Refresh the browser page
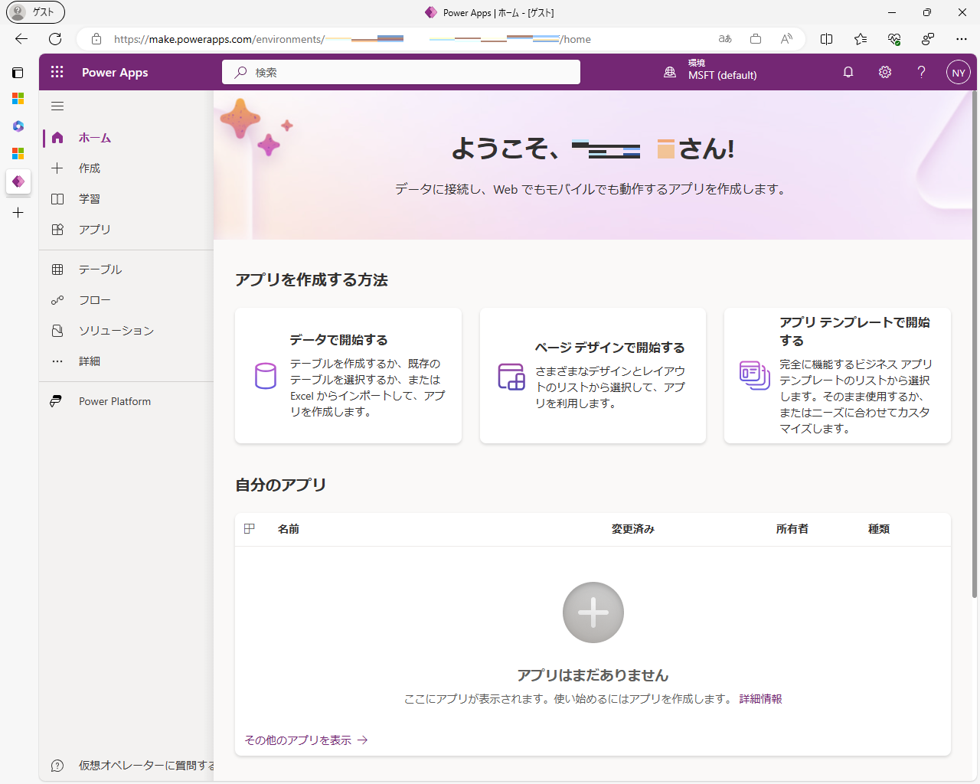The width and height of the screenshot is (980, 784). (x=55, y=39)
